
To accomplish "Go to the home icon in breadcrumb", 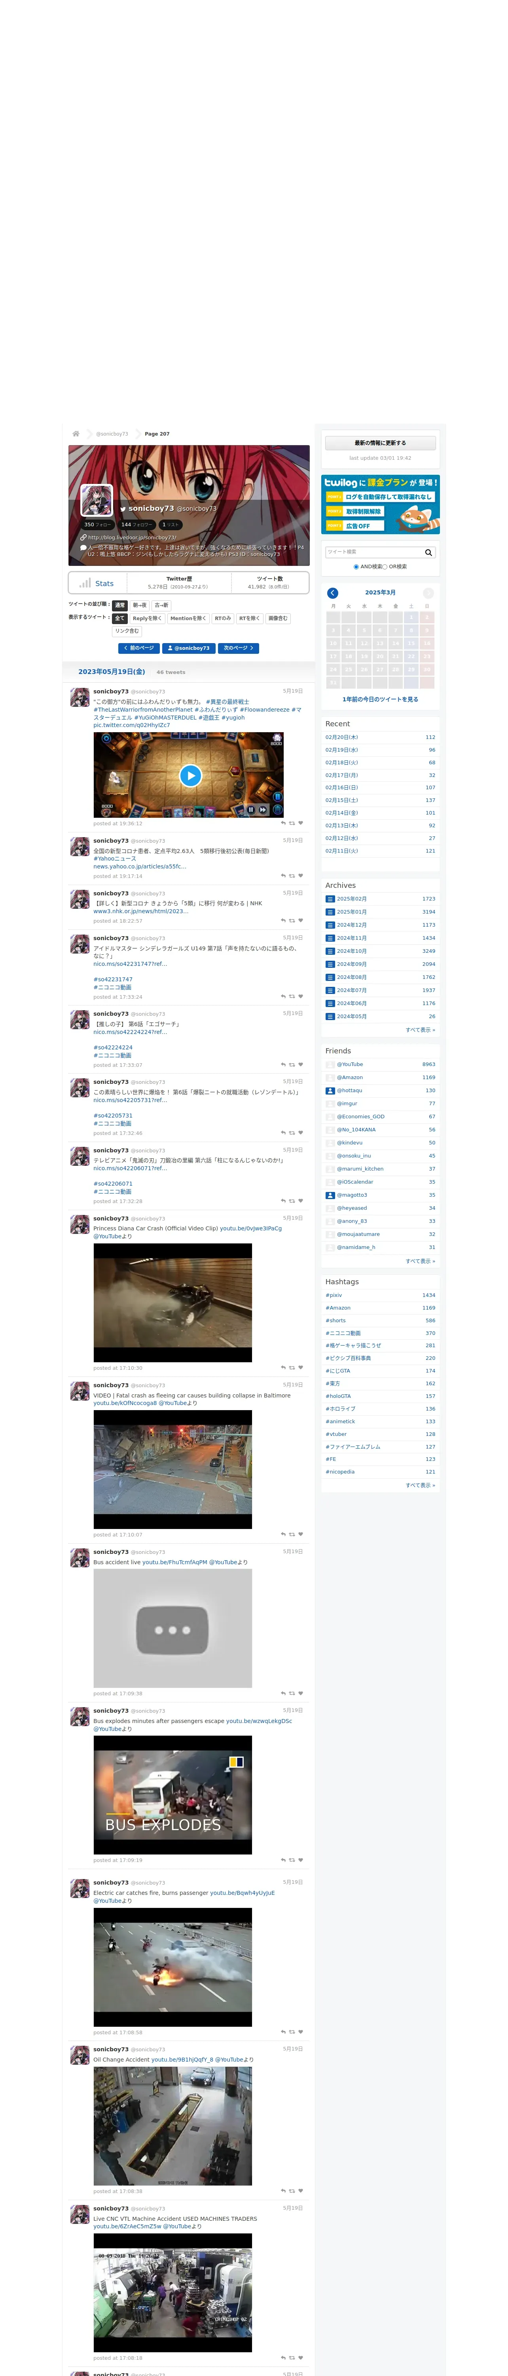I will point(76,434).
